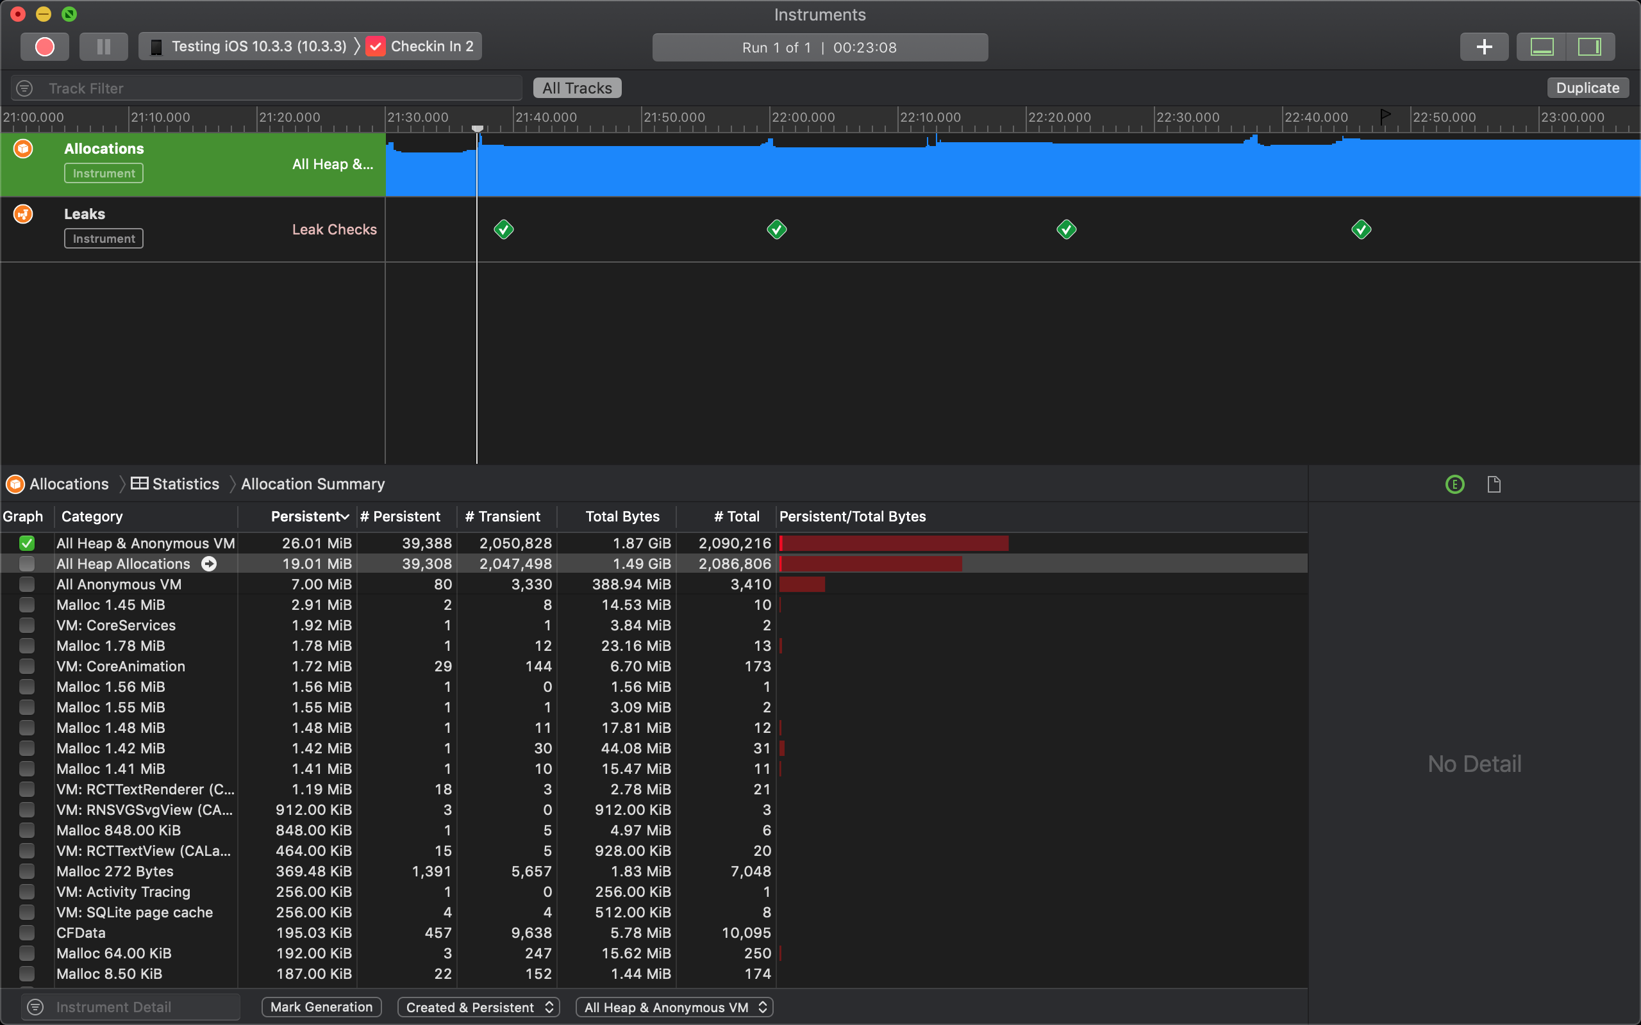Click the second leak check marker
This screenshot has width=1641, height=1025.
tap(776, 230)
